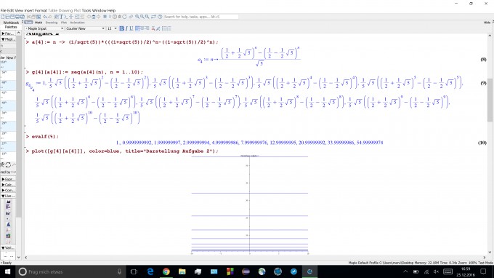Expand the Calculus palette
494x278 pixels.
point(8,185)
